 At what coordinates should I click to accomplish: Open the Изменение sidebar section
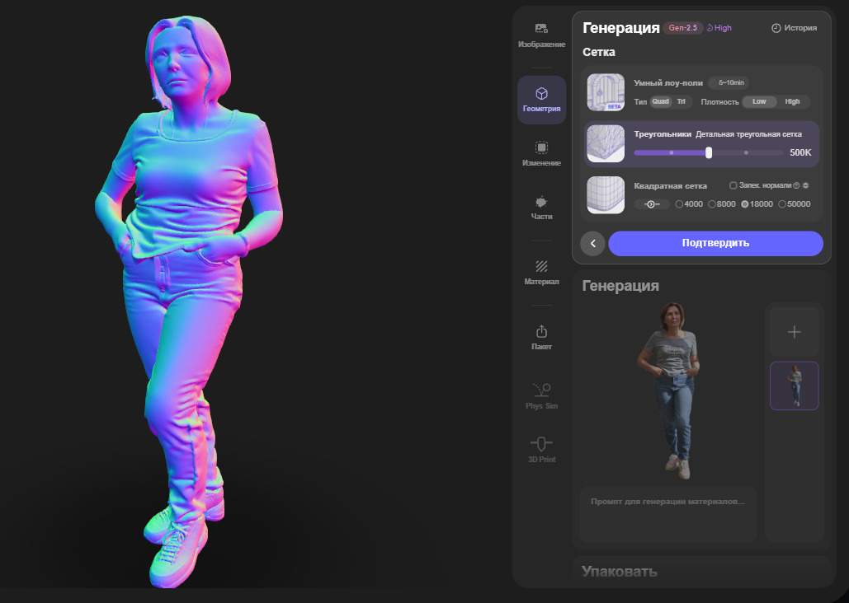541,153
